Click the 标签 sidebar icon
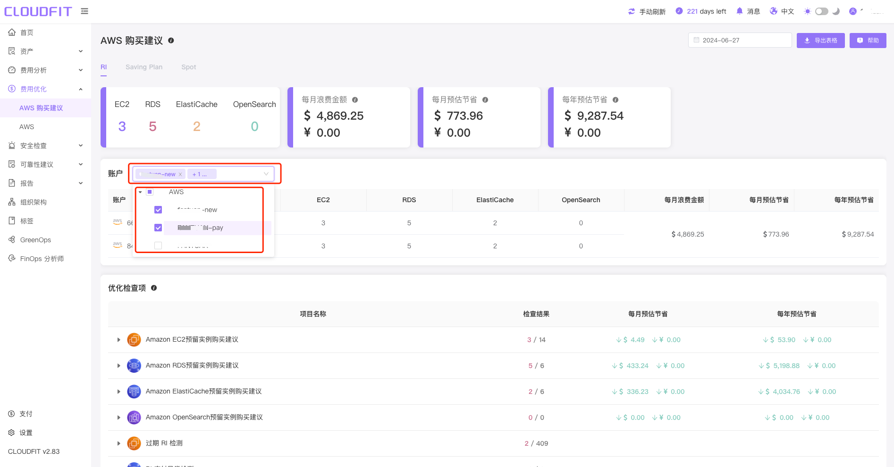This screenshot has height=467, width=894. coord(12,221)
